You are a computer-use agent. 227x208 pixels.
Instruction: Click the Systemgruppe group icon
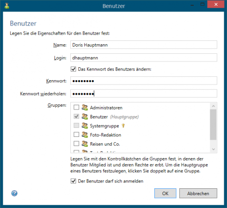click(85, 126)
